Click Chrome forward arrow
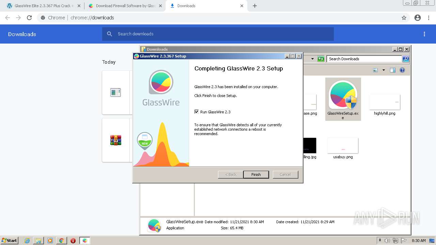This screenshot has width=436, height=245. pos(18,18)
